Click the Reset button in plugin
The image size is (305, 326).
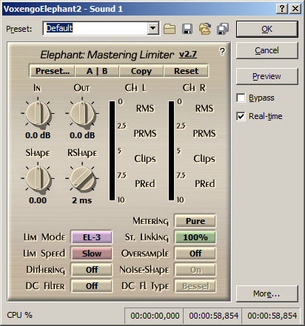point(186,71)
